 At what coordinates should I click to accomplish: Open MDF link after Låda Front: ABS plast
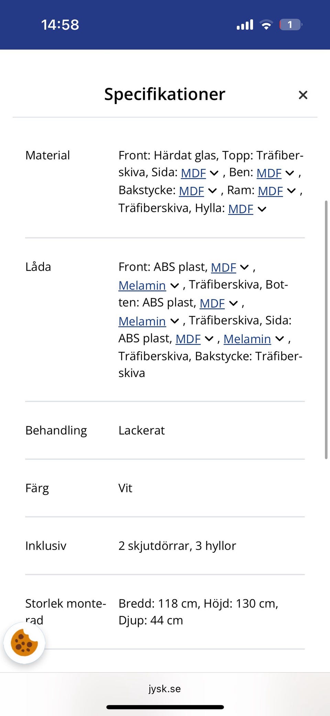coord(223,267)
